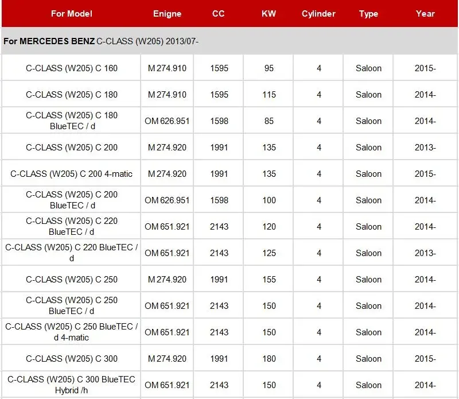Select the KW value 100
The width and height of the screenshot is (459, 399).
(269, 200)
